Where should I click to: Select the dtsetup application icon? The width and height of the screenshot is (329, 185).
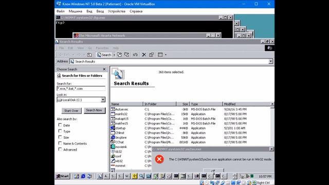[113, 128]
